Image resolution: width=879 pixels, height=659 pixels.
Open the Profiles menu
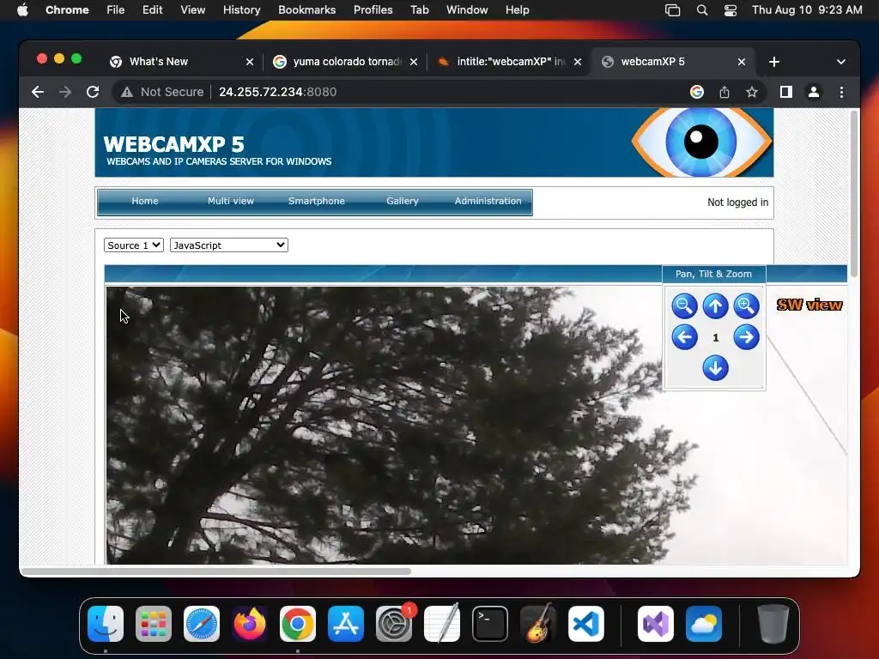[373, 9]
